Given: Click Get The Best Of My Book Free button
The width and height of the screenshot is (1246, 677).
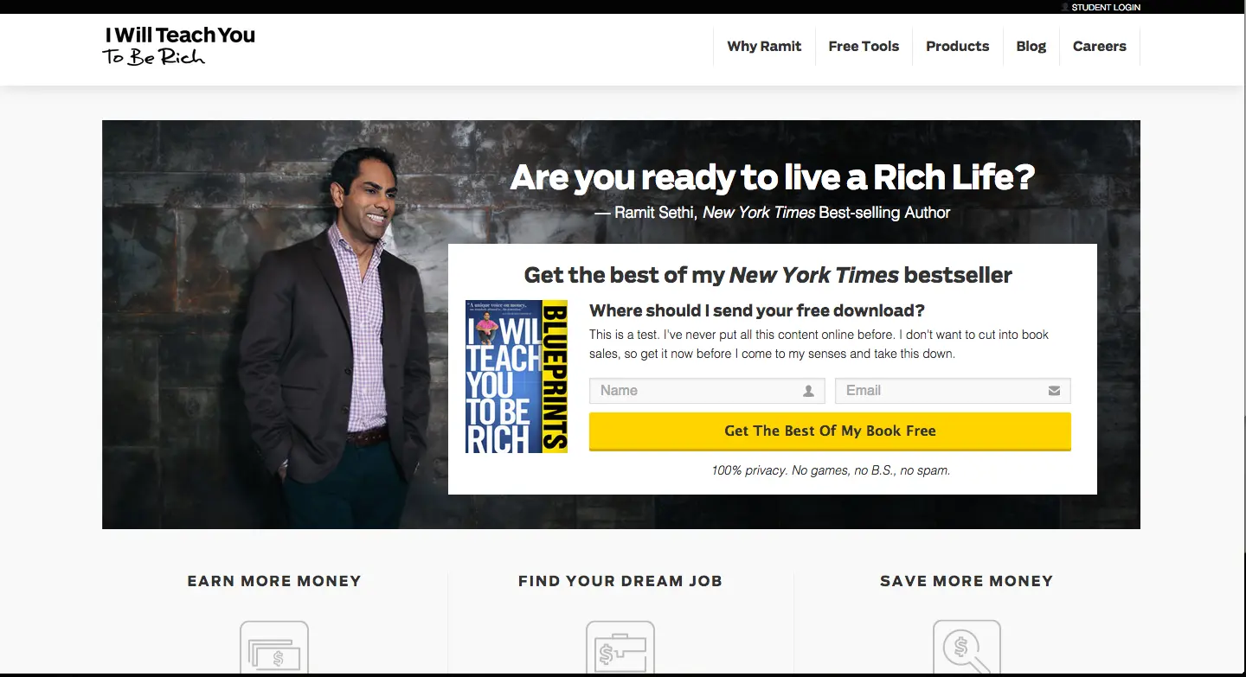Looking at the screenshot, I should pyautogui.click(x=830, y=431).
